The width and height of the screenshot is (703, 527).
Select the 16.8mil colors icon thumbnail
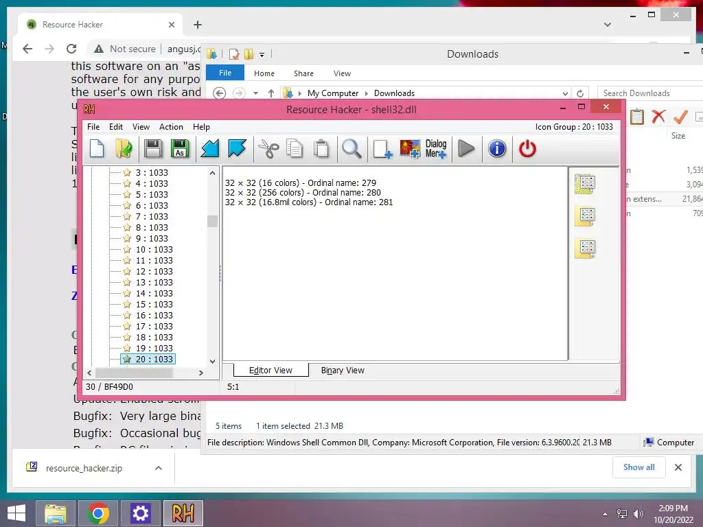click(585, 248)
